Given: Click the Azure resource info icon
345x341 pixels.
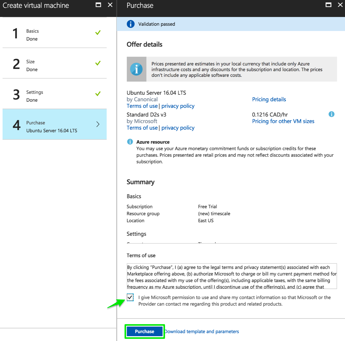Looking at the screenshot, I should (130, 142).
